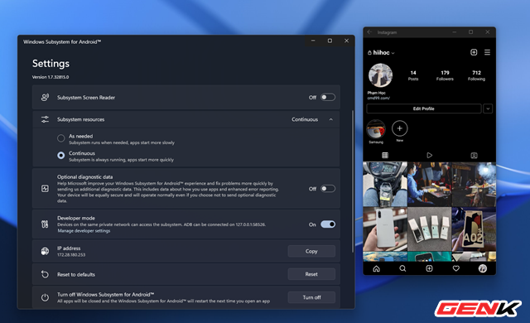Open the 712 Following list
The image size is (530, 323).
tap(476, 75)
